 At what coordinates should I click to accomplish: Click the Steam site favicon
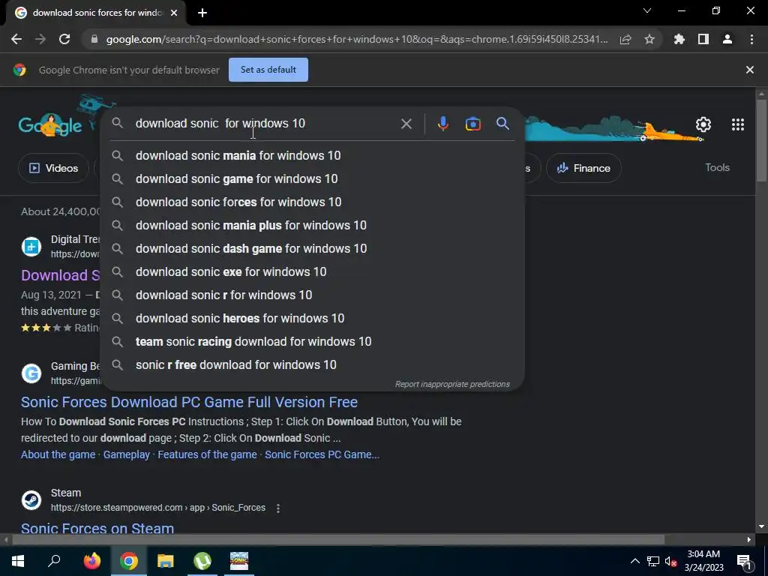(x=31, y=500)
